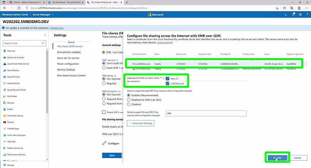Click the Configure link
311x168 pixels.
pyautogui.click(x=111, y=143)
